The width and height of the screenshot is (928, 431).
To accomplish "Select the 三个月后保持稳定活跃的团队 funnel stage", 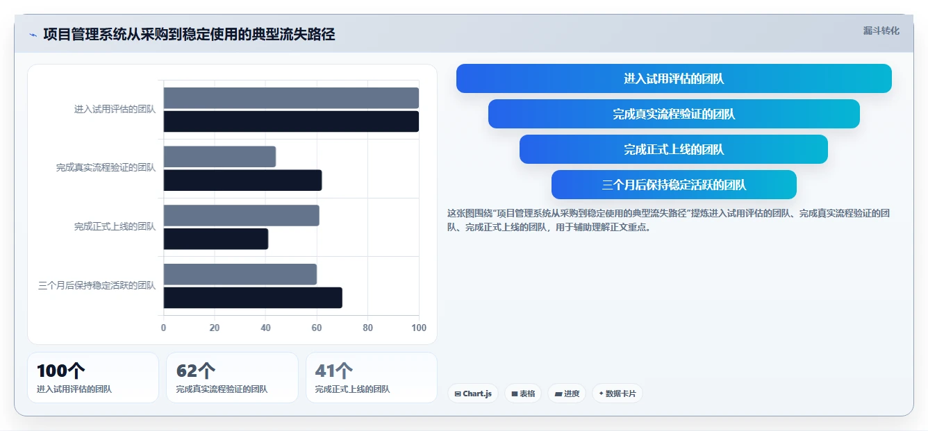I will pos(674,185).
